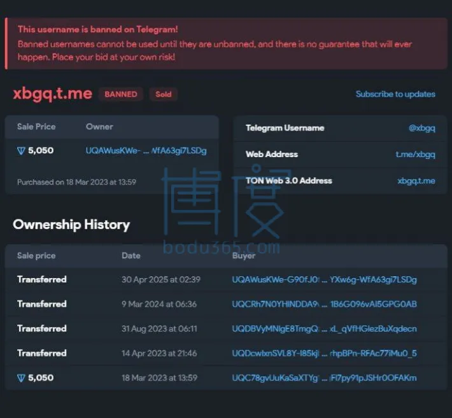
Task: Click the xbgq.t.me page title
Action: [52, 94]
